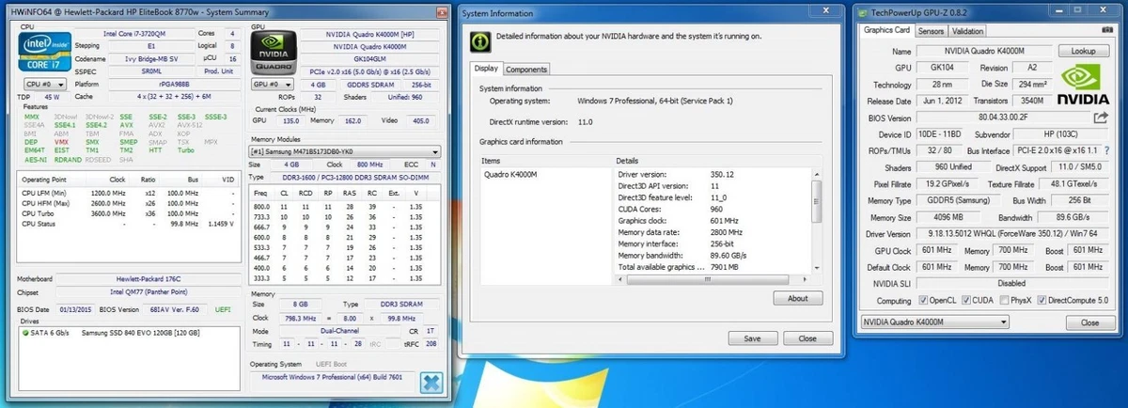Click the About button in System Information
The image size is (1128, 408).
coord(797,298)
